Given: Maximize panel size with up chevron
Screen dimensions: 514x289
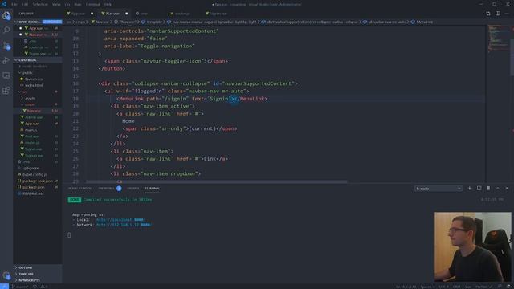Looking at the screenshot, I should point(498,189).
